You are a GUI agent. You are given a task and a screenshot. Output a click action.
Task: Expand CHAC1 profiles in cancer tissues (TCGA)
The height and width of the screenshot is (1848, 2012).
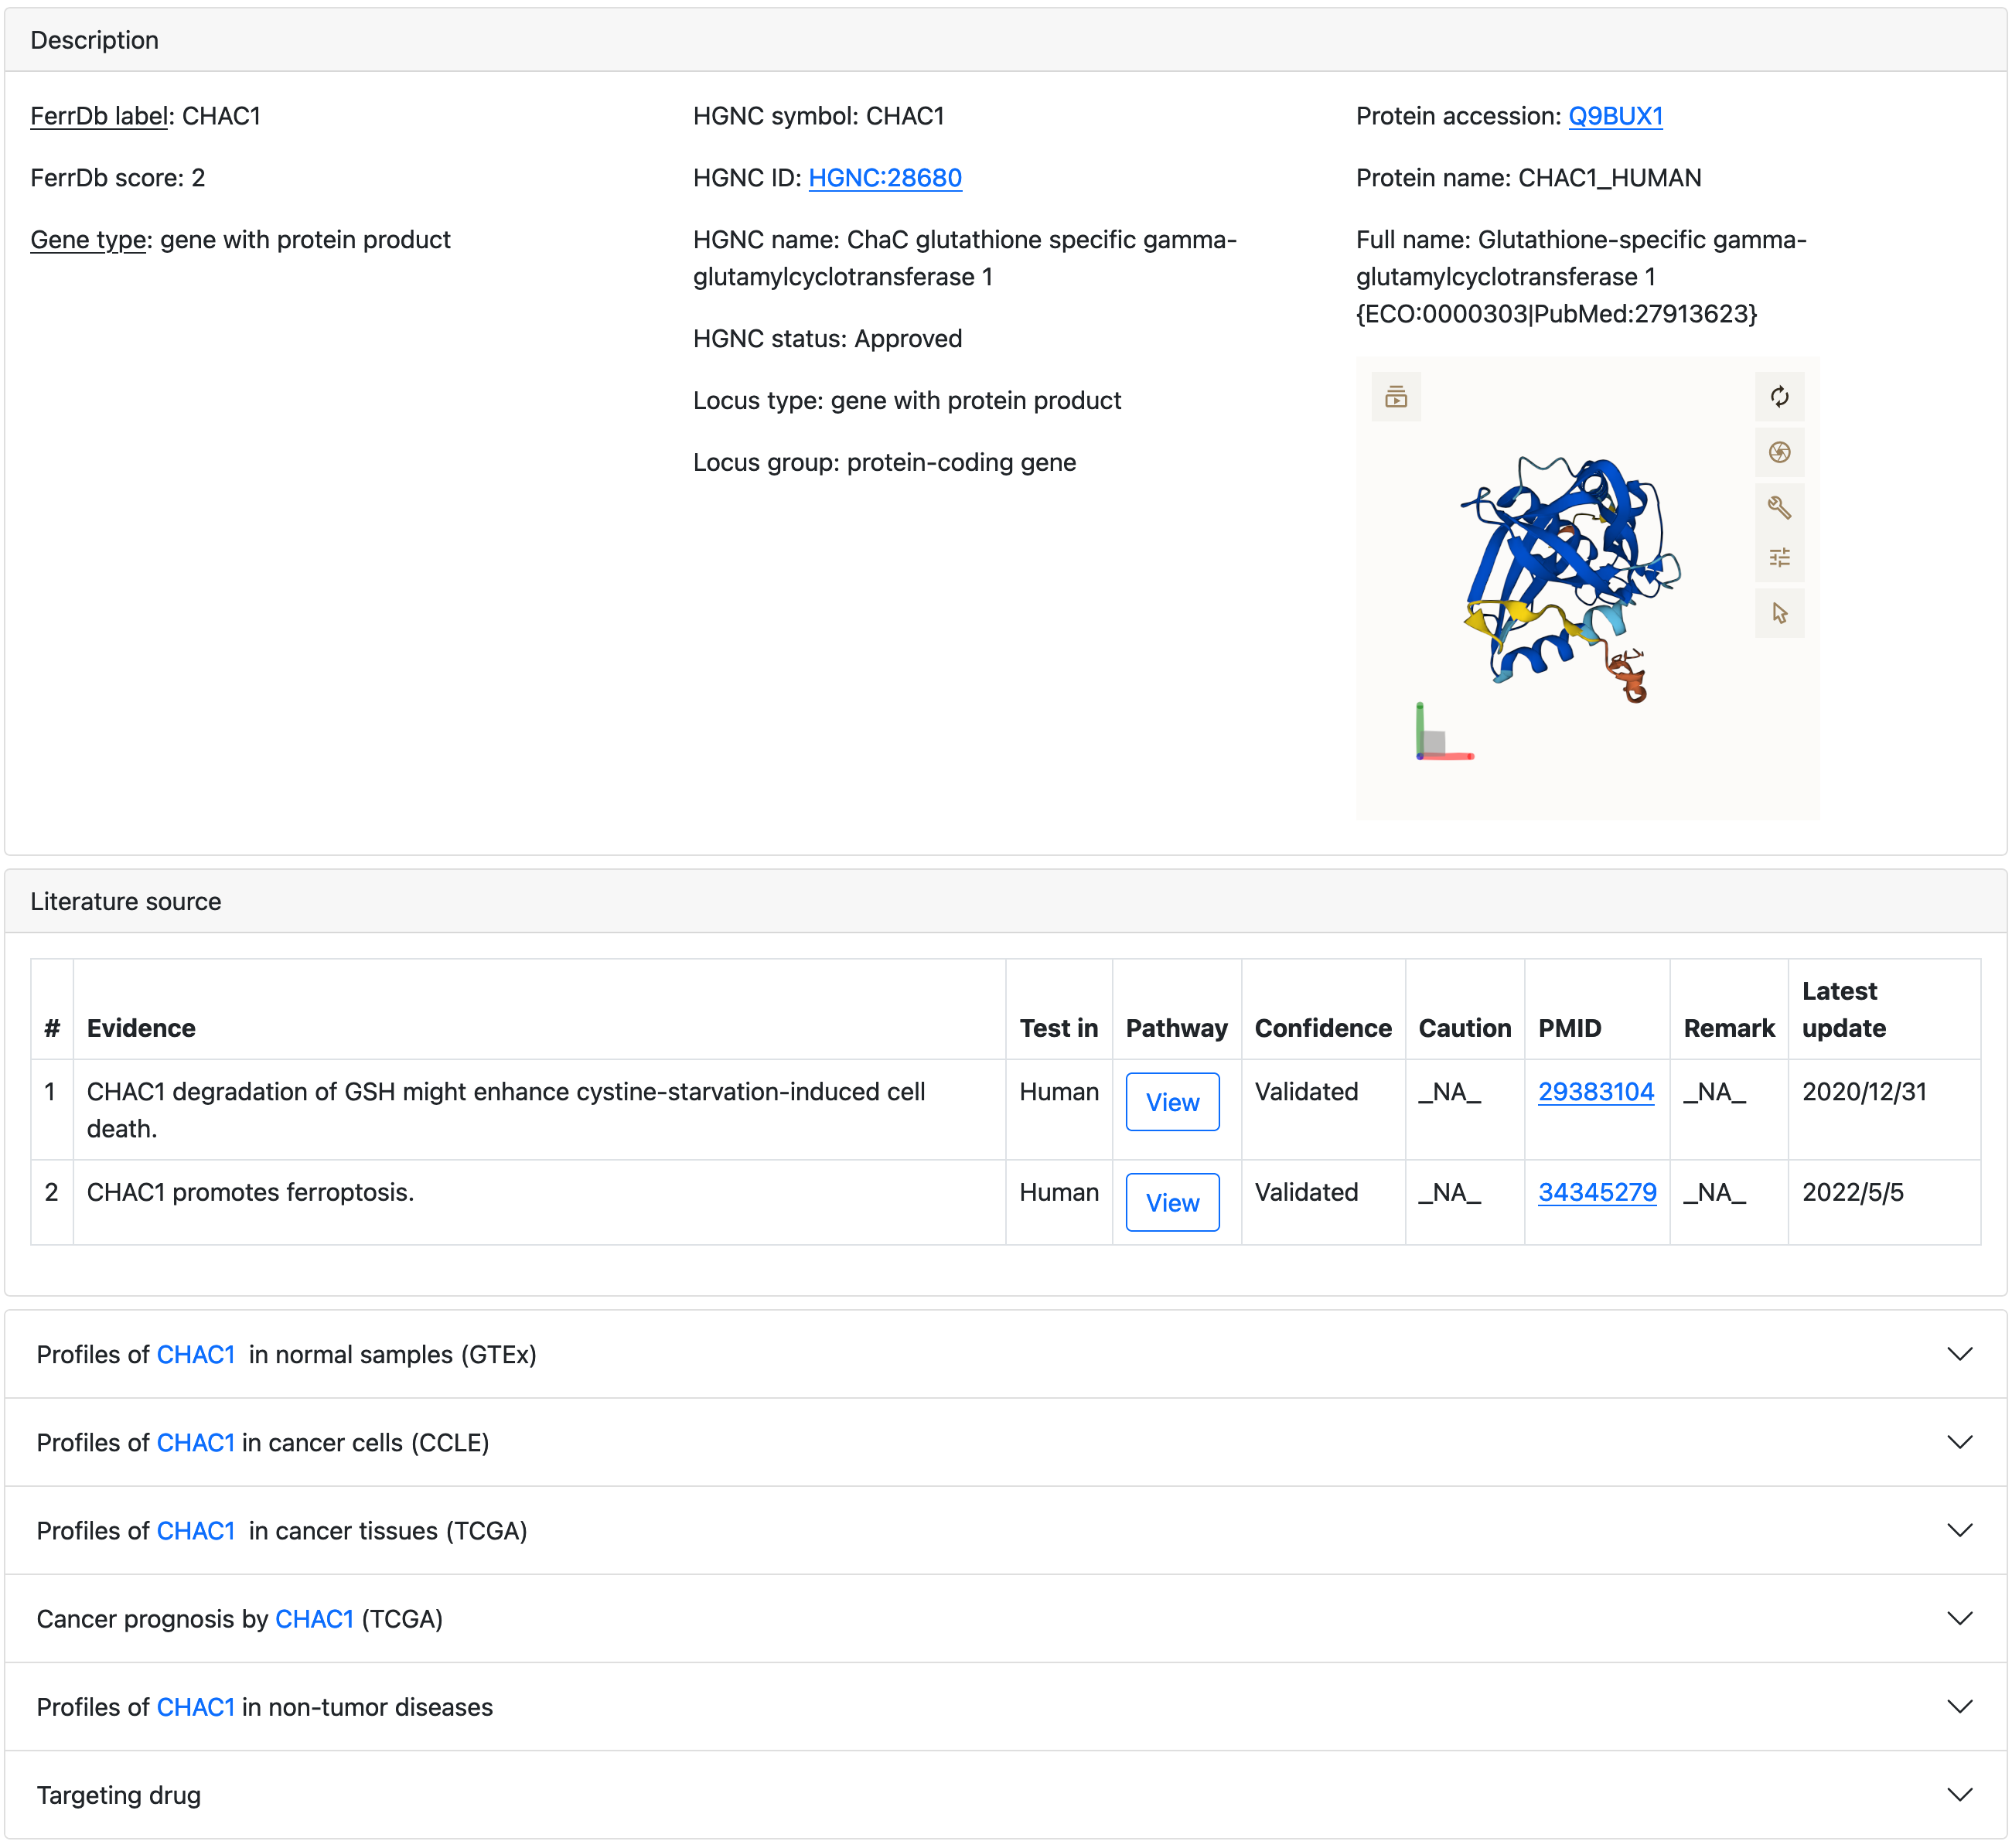1005,1530
